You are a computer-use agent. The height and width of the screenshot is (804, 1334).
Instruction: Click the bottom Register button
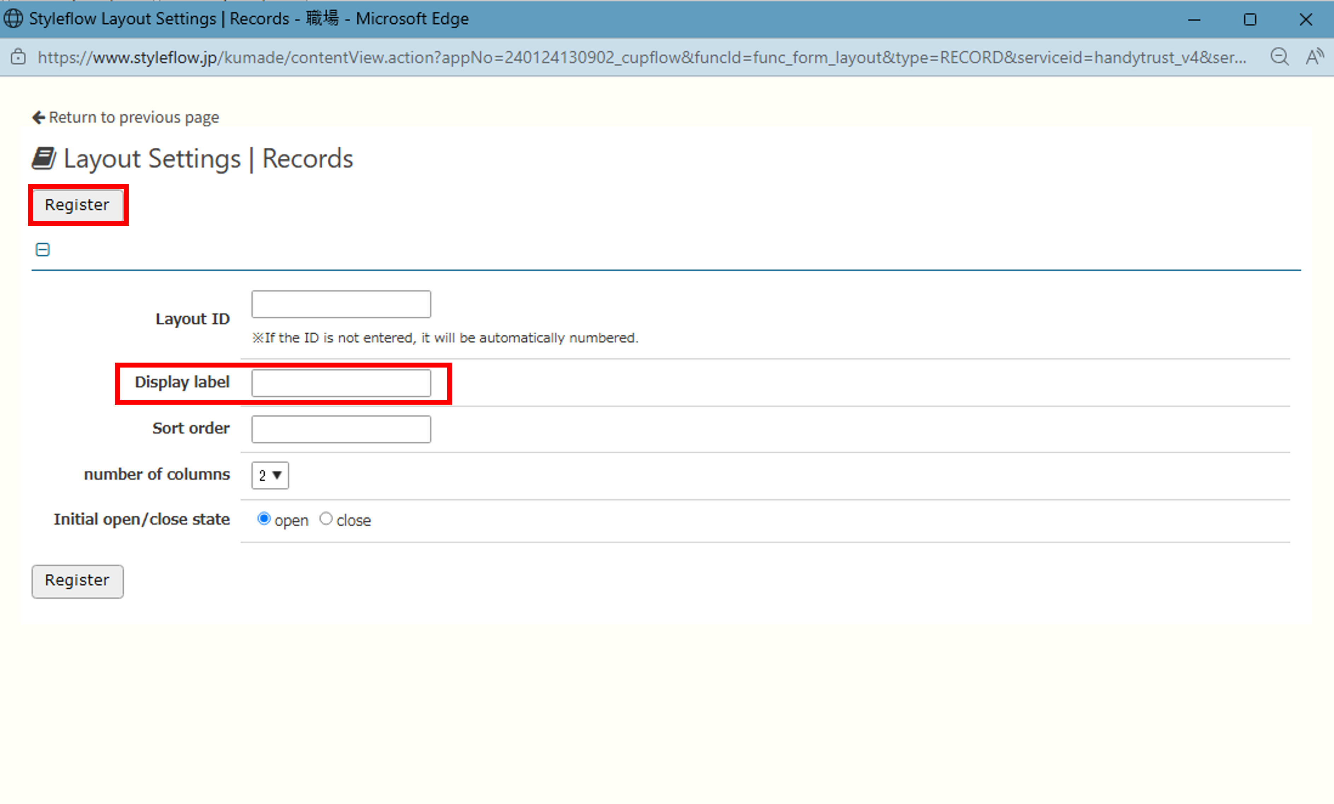[77, 581]
